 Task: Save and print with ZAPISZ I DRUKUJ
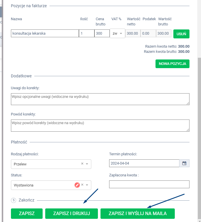[71, 214]
